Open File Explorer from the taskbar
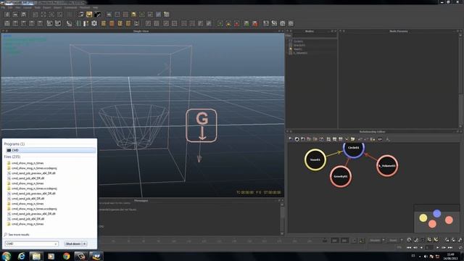The height and width of the screenshot is (261, 464). tap(36, 256)
